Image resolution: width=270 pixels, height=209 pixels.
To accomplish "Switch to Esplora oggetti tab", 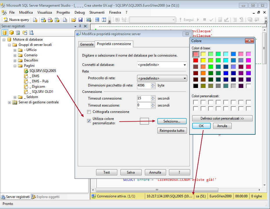I will tap(46, 197).
